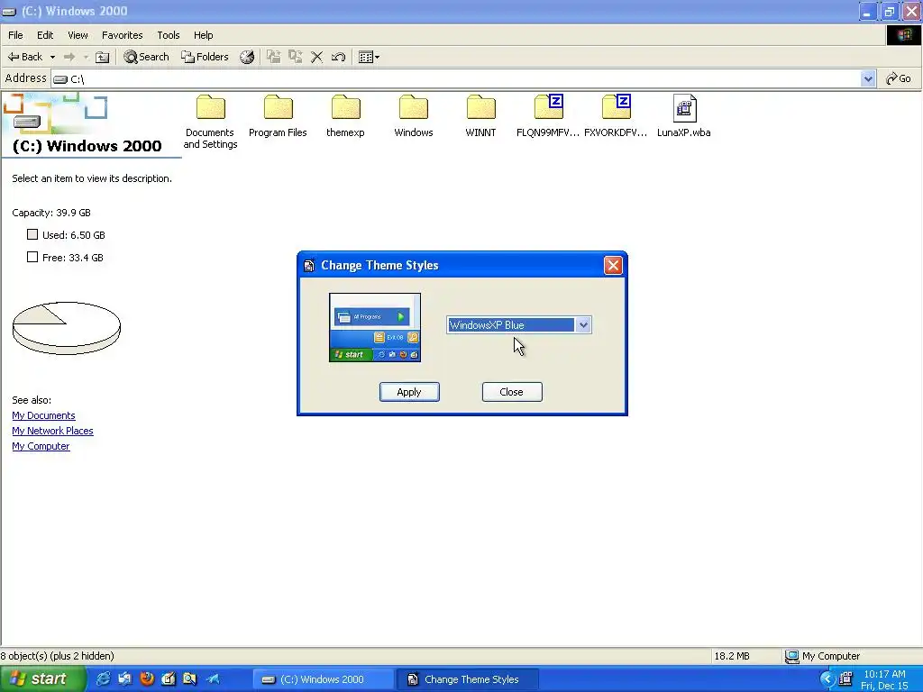Click the Go button
923x692 pixels.
(899, 78)
